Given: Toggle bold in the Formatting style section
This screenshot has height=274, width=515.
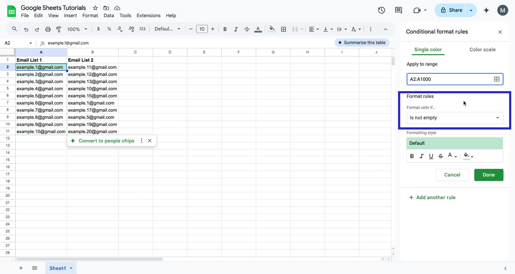Looking at the screenshot, I should click(x=412, y=156).
